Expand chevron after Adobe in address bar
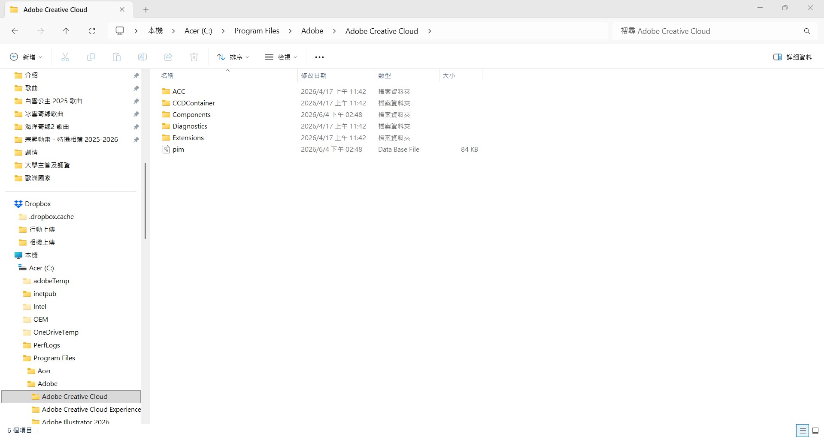Screen dimensions: 824x437 point(334,31)
